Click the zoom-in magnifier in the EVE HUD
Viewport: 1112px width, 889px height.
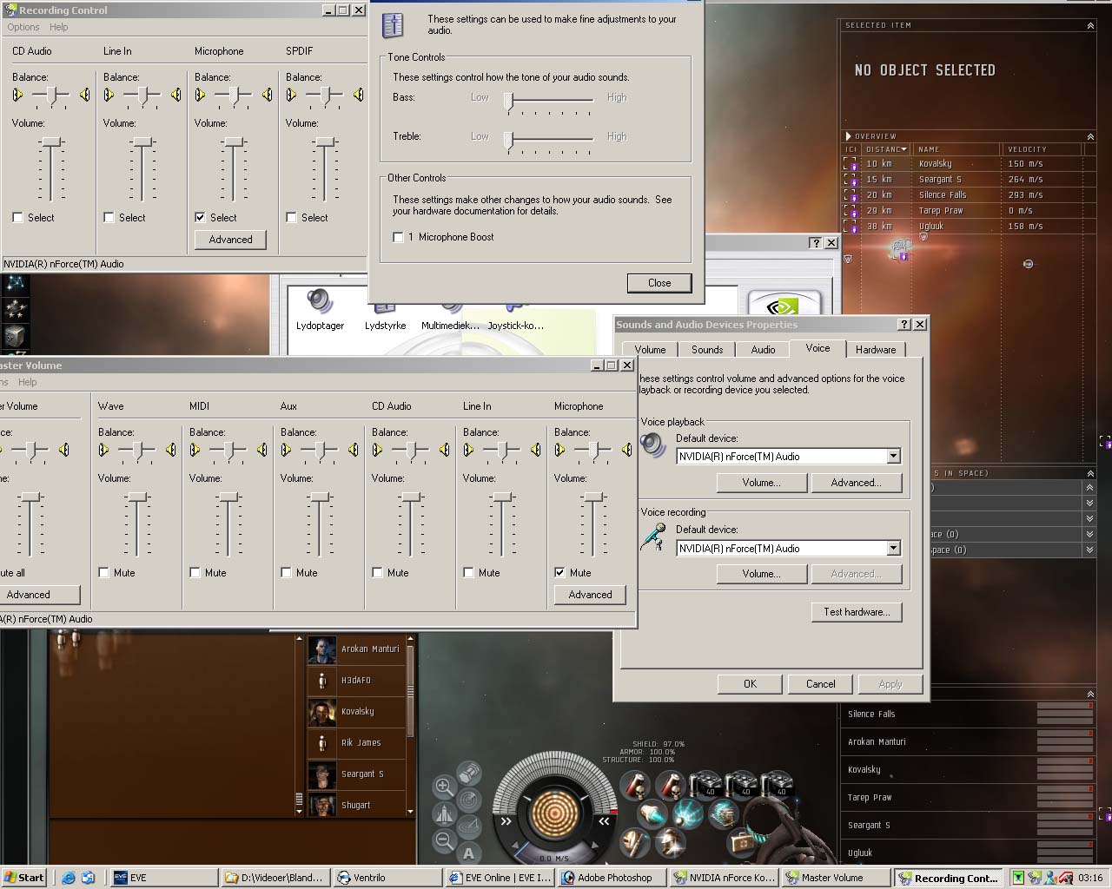point(444,787)
